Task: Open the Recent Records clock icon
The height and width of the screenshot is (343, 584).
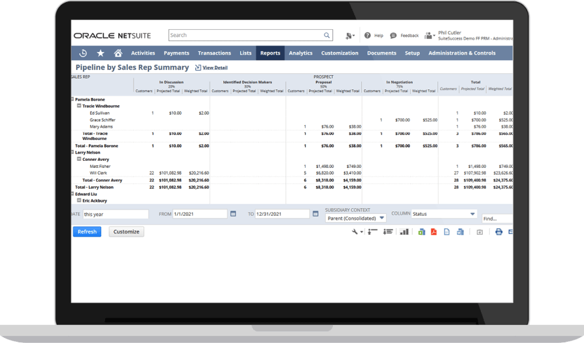Action: coord(83,53)
